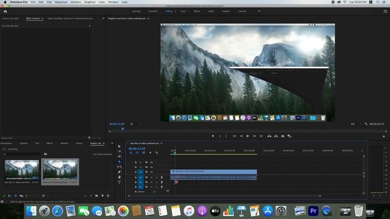Open the Clip menu
The height and width of the screenshot is (219, 390).
click(x=49, y=2)
